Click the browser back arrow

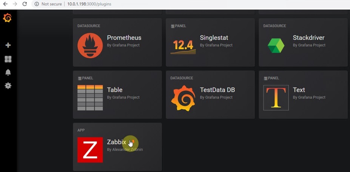5,4
